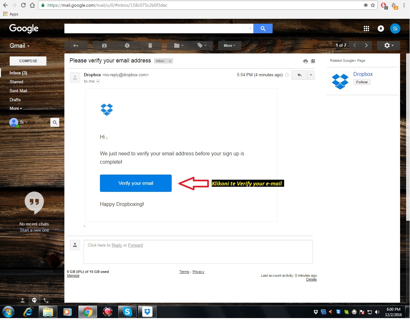Click the Compose button
Screen dimensions: 410x328
pos(28,61)
